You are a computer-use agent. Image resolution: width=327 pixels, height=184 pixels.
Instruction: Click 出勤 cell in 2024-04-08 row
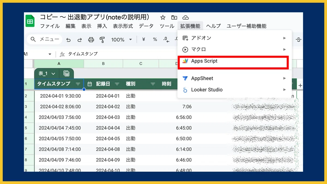point(131,149)
